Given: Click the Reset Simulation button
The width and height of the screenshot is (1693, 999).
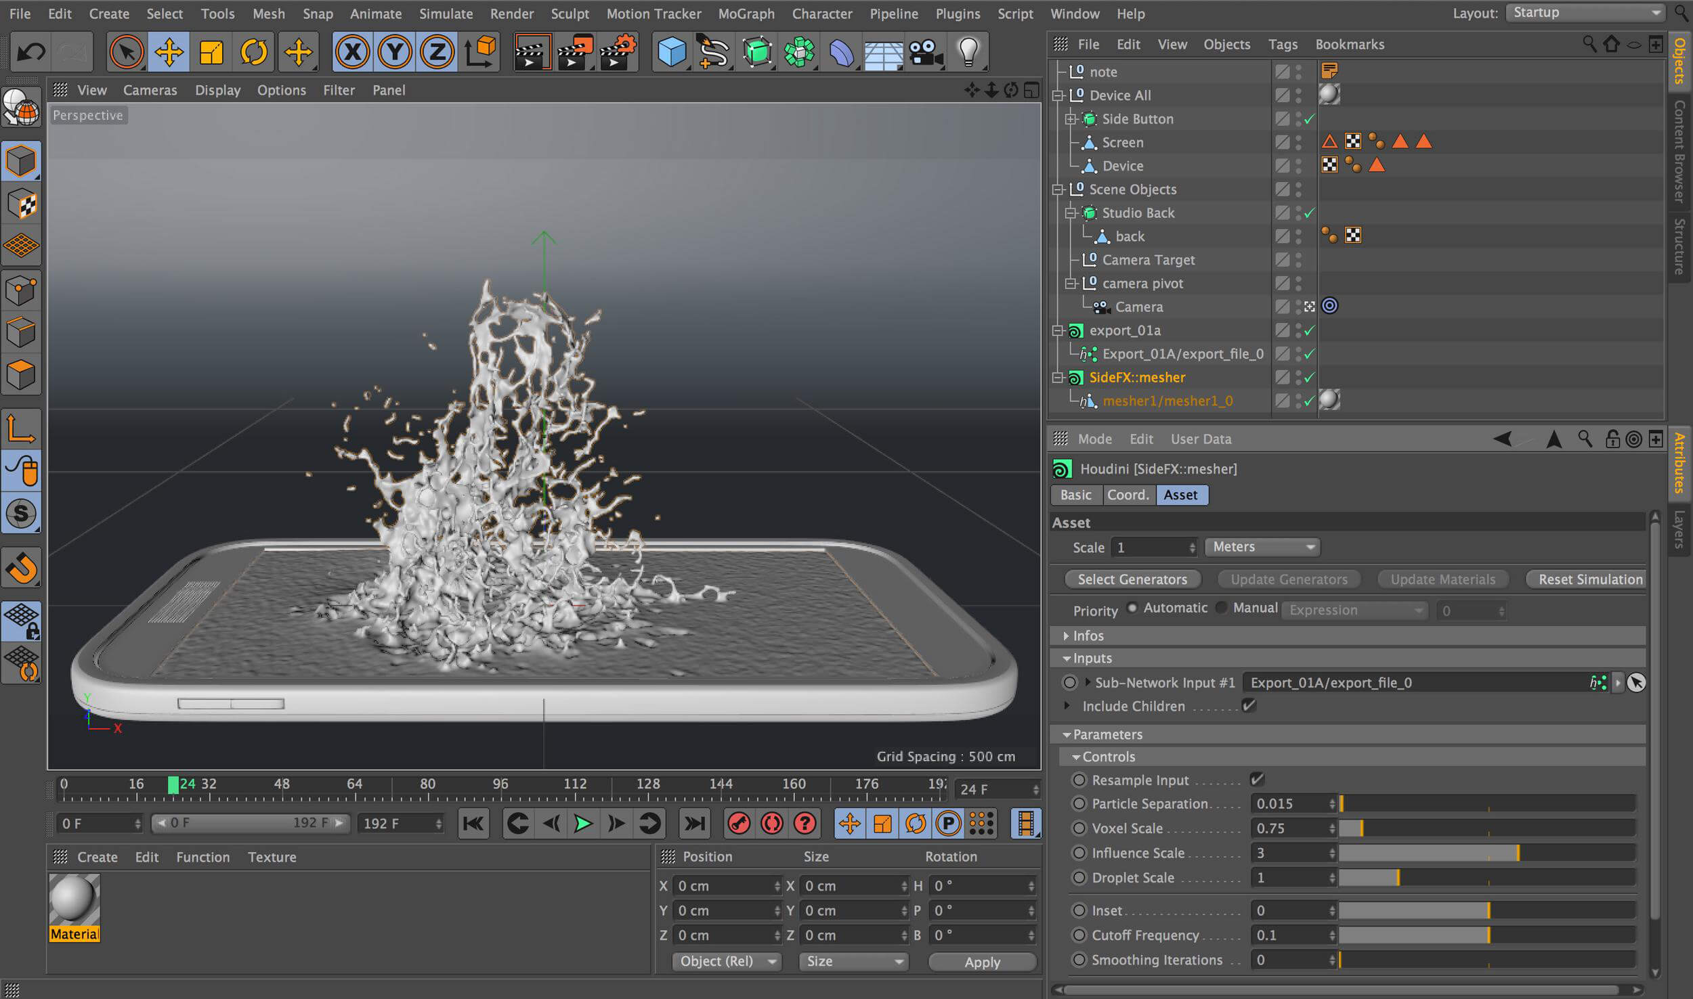Looking at the screenshot, I should (x=1588, y=579).
